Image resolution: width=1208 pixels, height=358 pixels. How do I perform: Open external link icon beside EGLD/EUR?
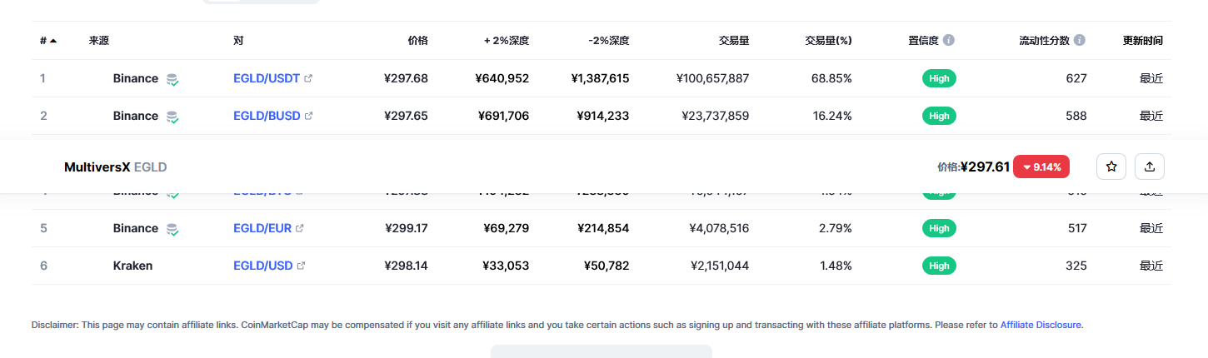(300, 228)
